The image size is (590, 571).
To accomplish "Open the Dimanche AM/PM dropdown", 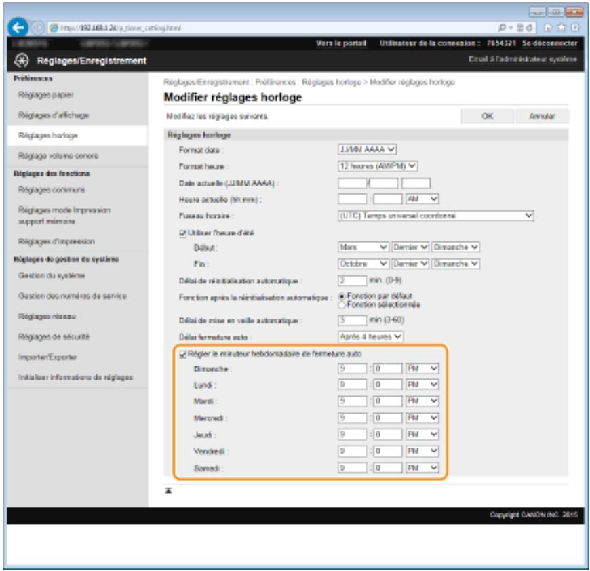I will click(422, 369).
